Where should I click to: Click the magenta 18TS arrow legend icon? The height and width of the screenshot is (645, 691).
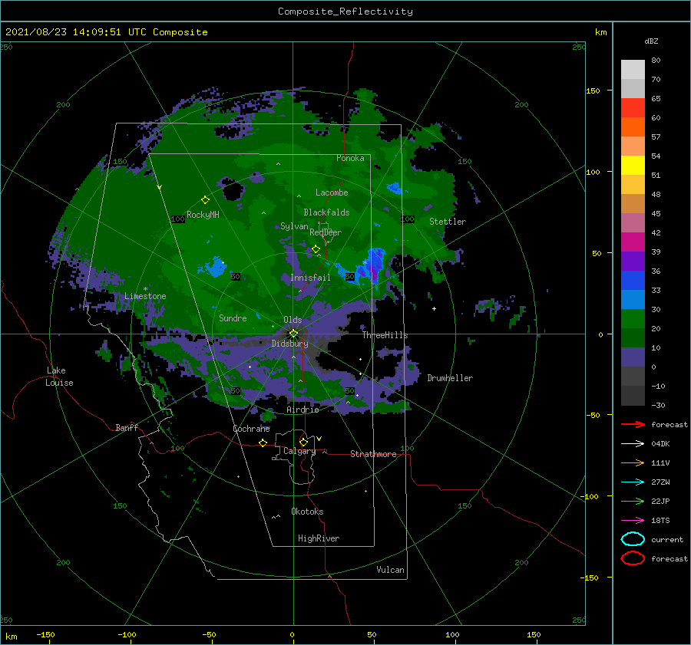[x=633, y=521]
